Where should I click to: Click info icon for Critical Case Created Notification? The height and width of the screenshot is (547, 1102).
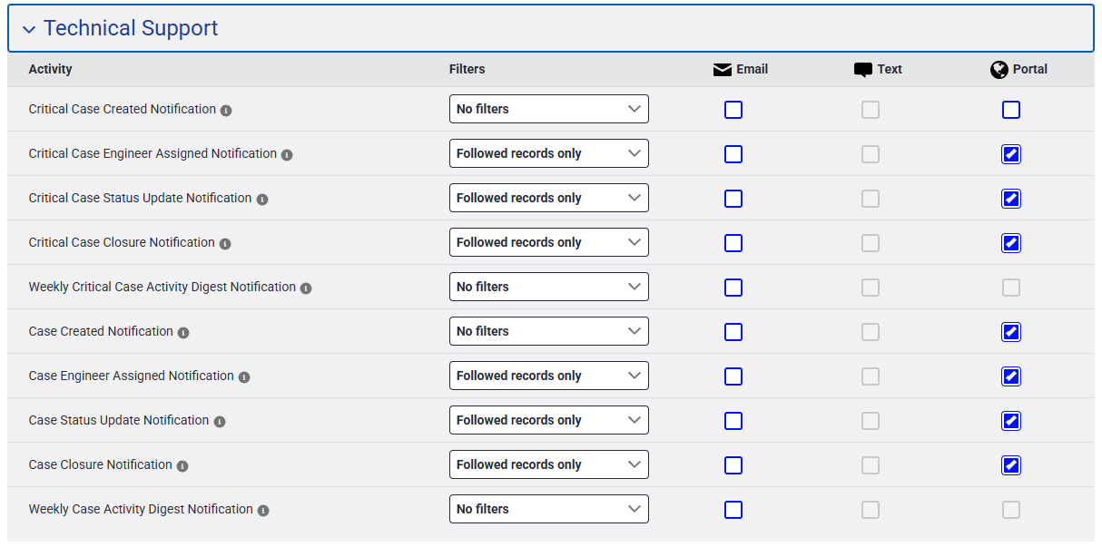[226, 111]
